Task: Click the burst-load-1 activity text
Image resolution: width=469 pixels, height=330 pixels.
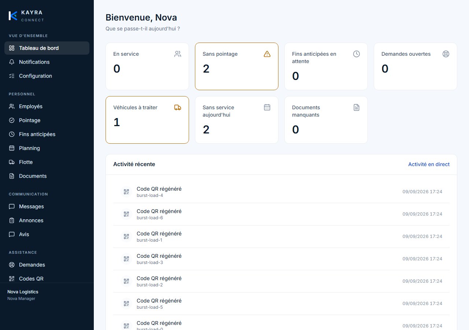Action: tap(149, 240)
